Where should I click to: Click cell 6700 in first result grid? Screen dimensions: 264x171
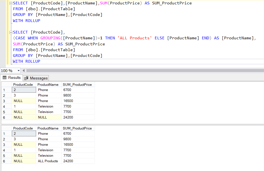point(78,90)
